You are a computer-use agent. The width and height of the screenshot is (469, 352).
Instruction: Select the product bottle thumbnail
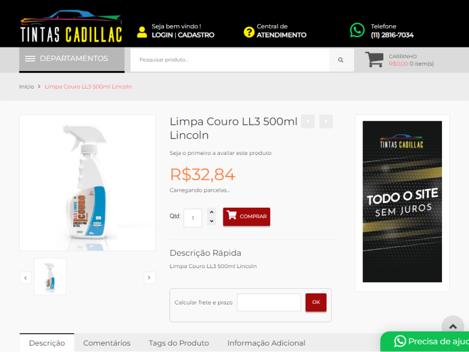tap(50, 276)
